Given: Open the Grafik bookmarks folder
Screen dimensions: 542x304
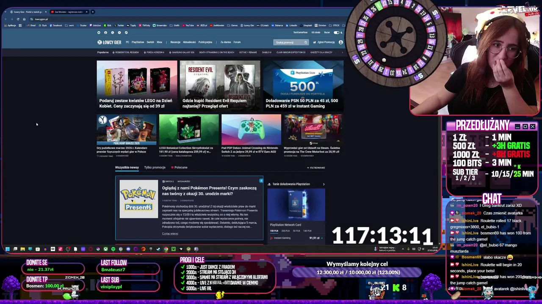Looking at the screenshot, I should pos(174,25).
